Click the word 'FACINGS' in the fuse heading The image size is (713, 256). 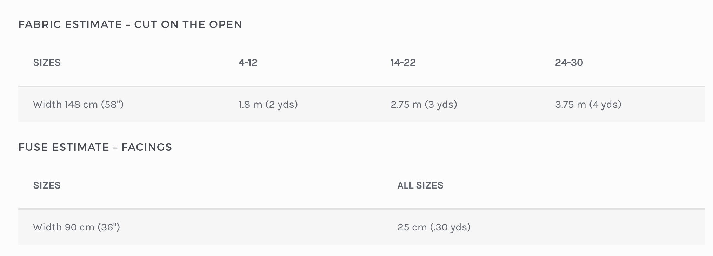click(147, 147)
